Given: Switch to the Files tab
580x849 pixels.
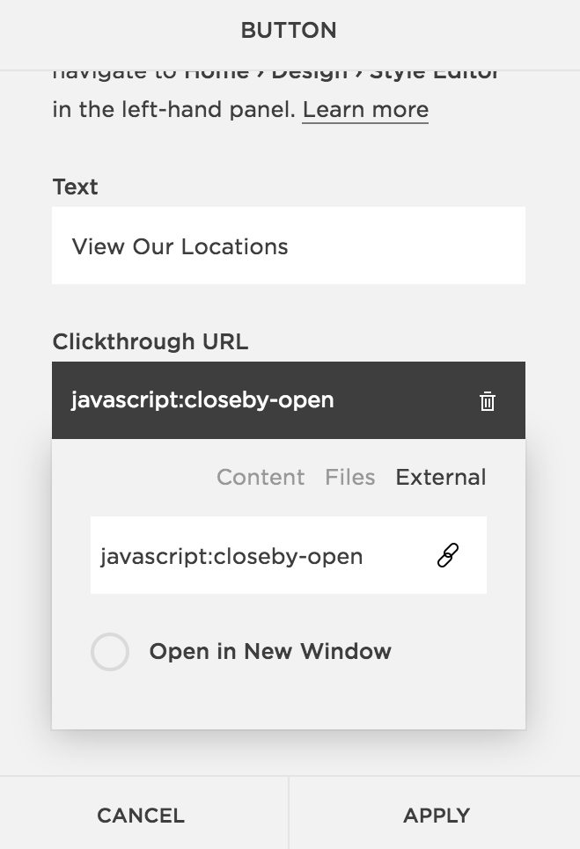Looking at the screenshot, I should tap(349, 477).
